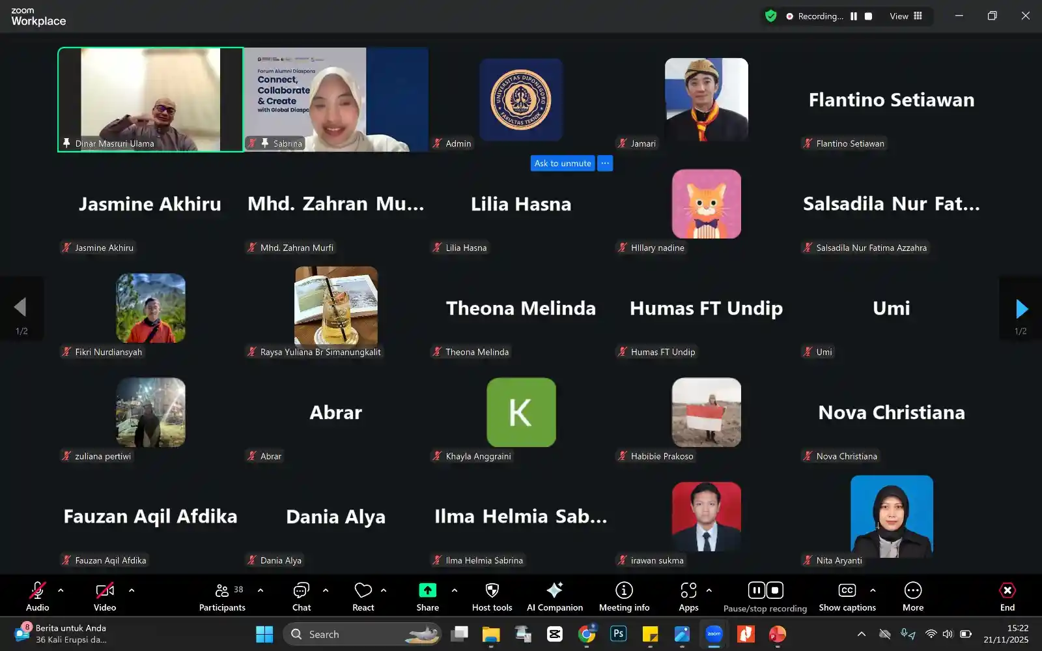The width and height of the screenshot is (1042, 651).
Task: Go to next page of participants
Action: tap(1021, 309)
